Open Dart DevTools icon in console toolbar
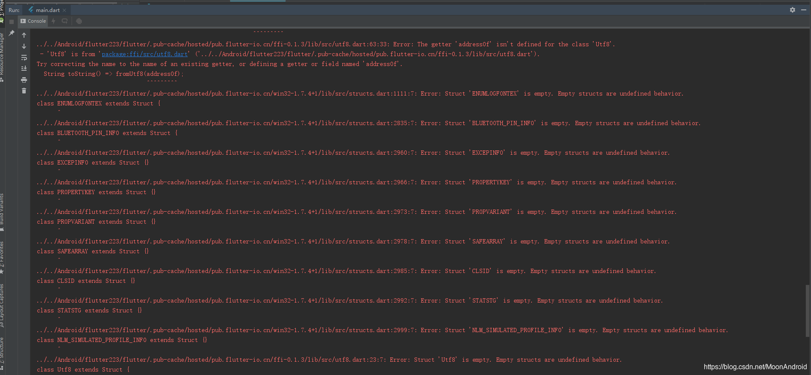The height and width of the screenshot is (375, 811). (x=79, y=21)
